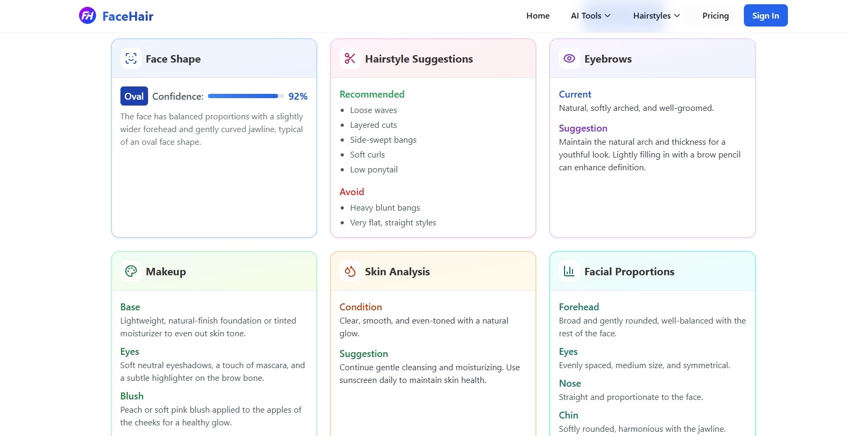Click the FaceHair logo icon
The height and width of the screenshot is (436, 850).
88,16
